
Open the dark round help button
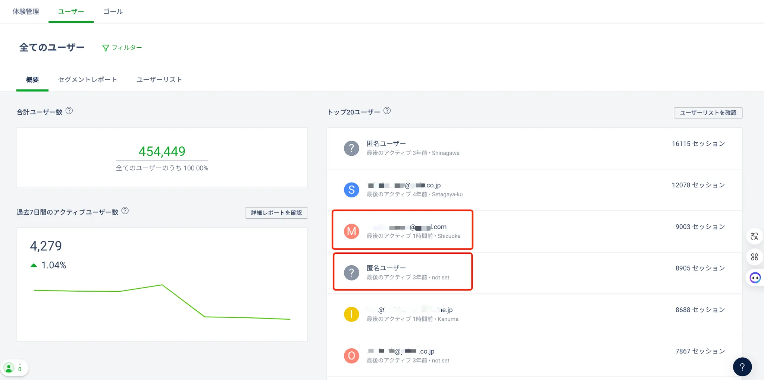(x=742, y=367)
